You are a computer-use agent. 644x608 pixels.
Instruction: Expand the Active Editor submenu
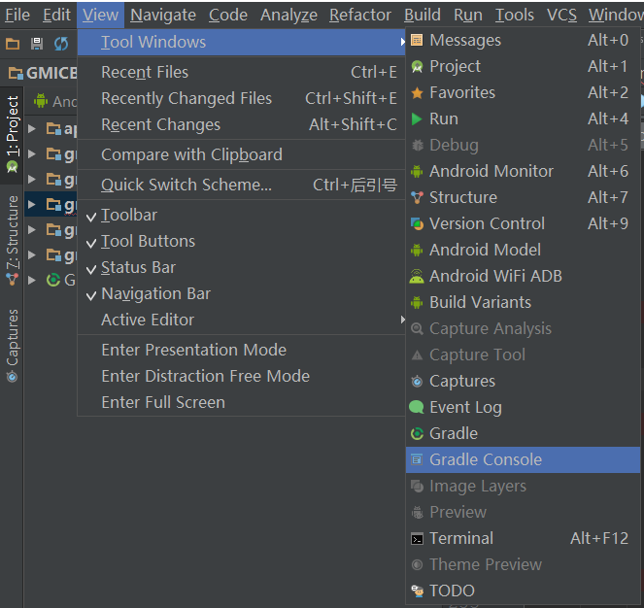(x=242, y=320)
